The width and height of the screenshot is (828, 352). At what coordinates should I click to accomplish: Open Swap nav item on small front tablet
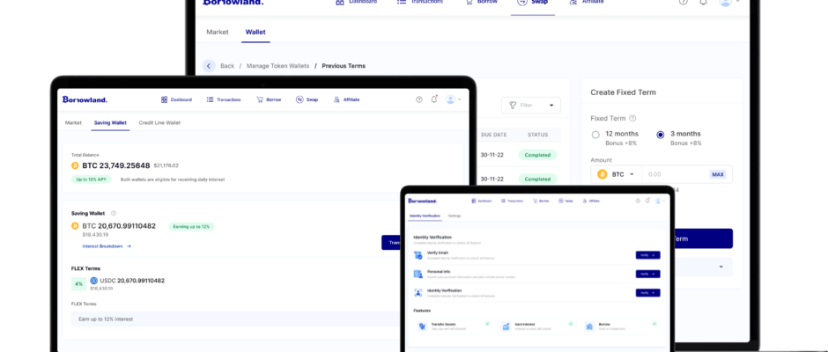tap(566, 201)
